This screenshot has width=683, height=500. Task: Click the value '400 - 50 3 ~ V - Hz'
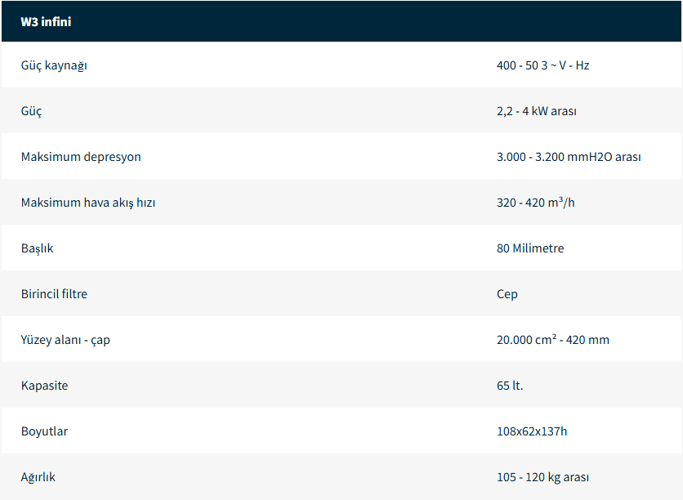coord(542,65)
